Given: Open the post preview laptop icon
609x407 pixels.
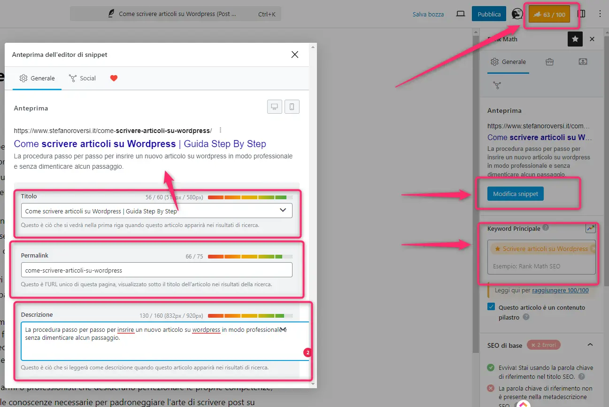Looking at the screenshot, I should click(461, 14).
